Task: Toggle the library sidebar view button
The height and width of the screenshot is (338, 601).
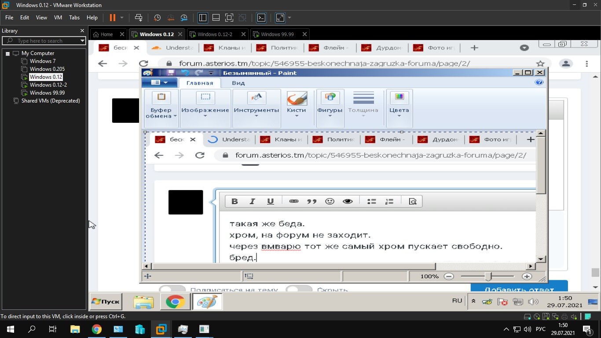Action: [203, 18]
